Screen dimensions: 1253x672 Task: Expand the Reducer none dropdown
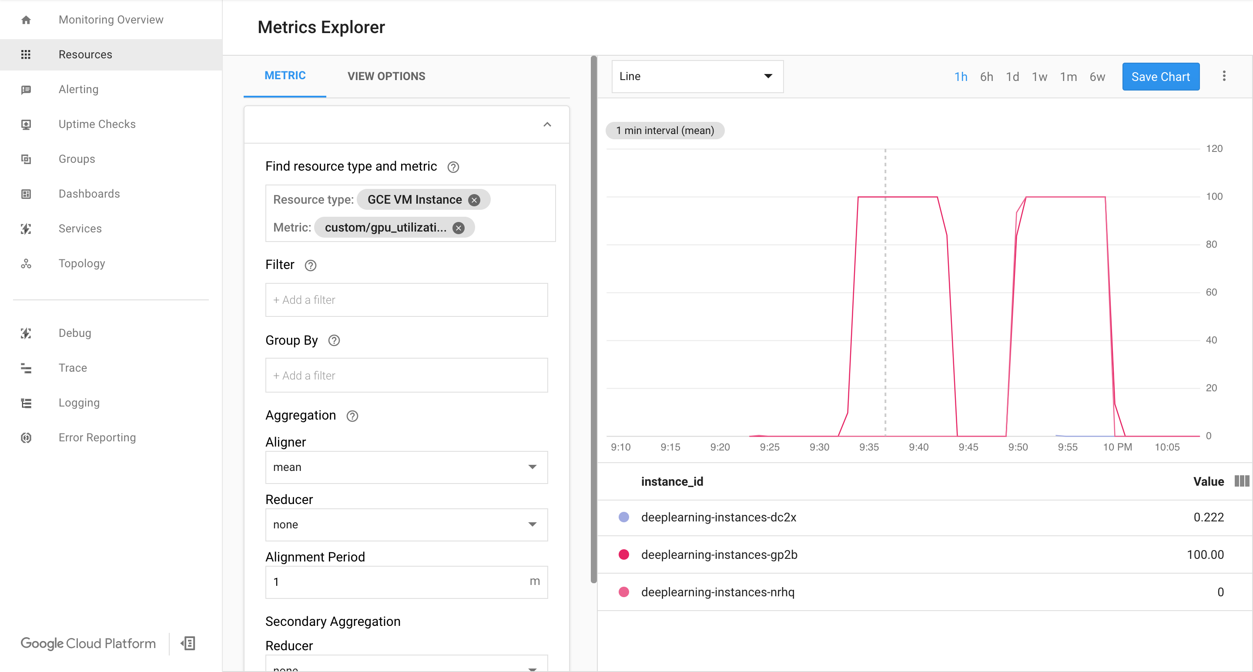406,524
